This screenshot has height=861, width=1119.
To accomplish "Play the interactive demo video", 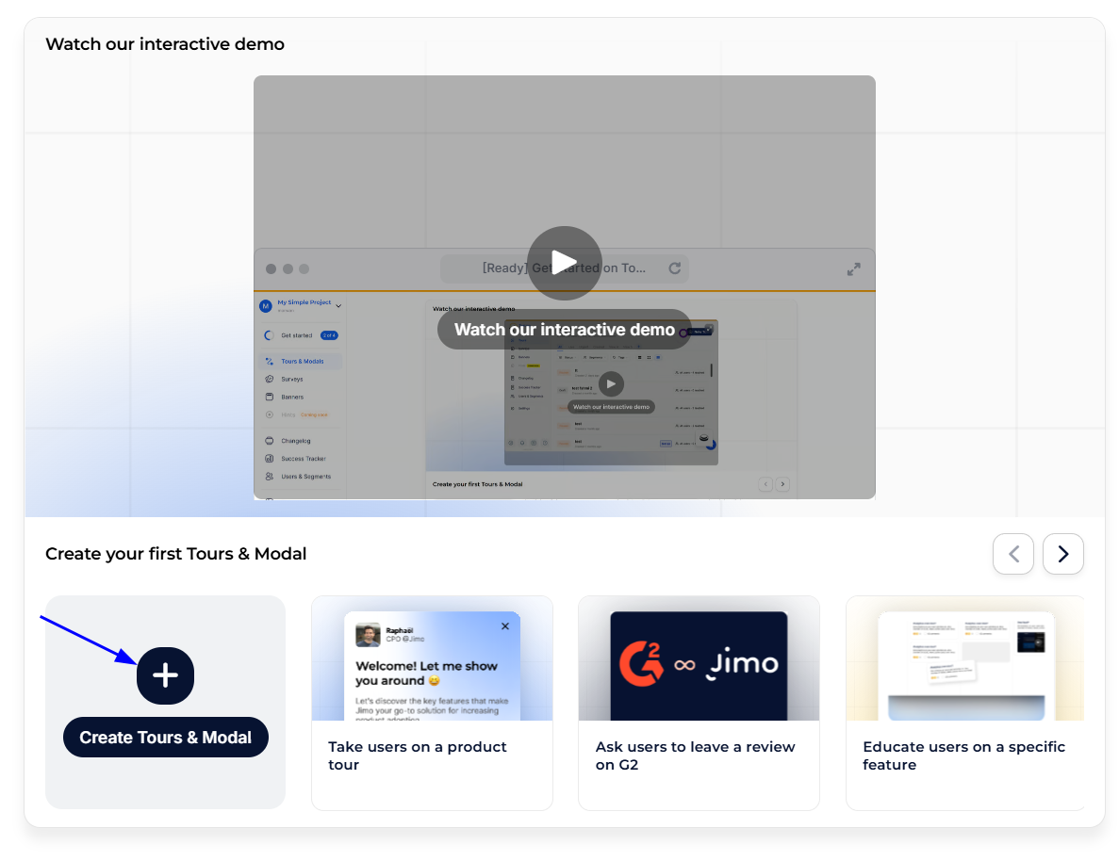I will tap(564, 263).
